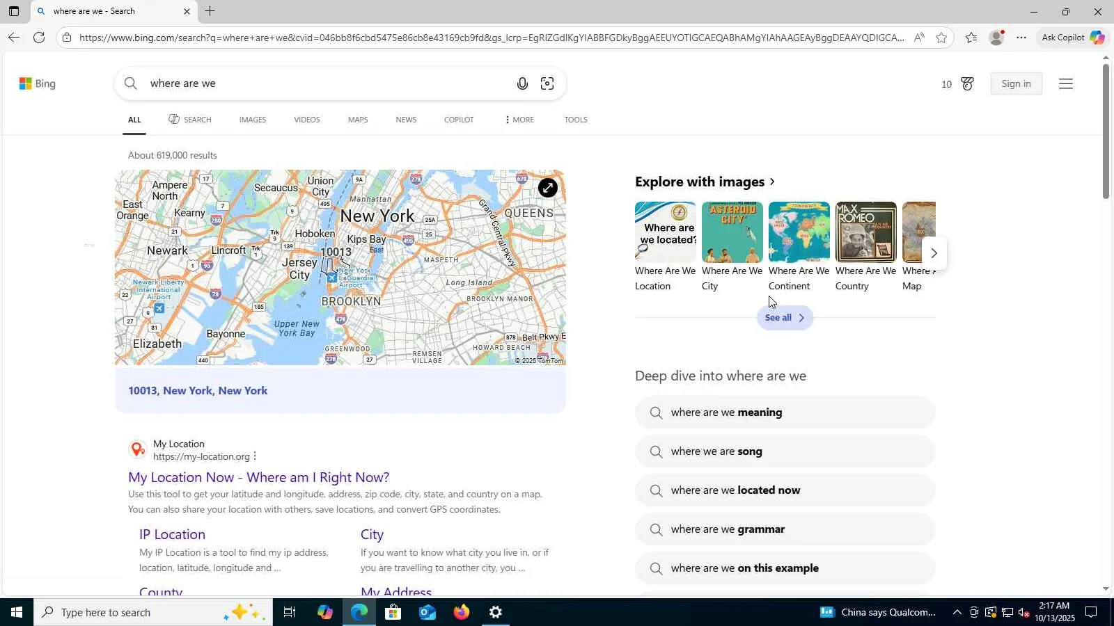This screenshot has width=1114, height=626.
Task: Go back to the previous page
Action: (13, 38)
